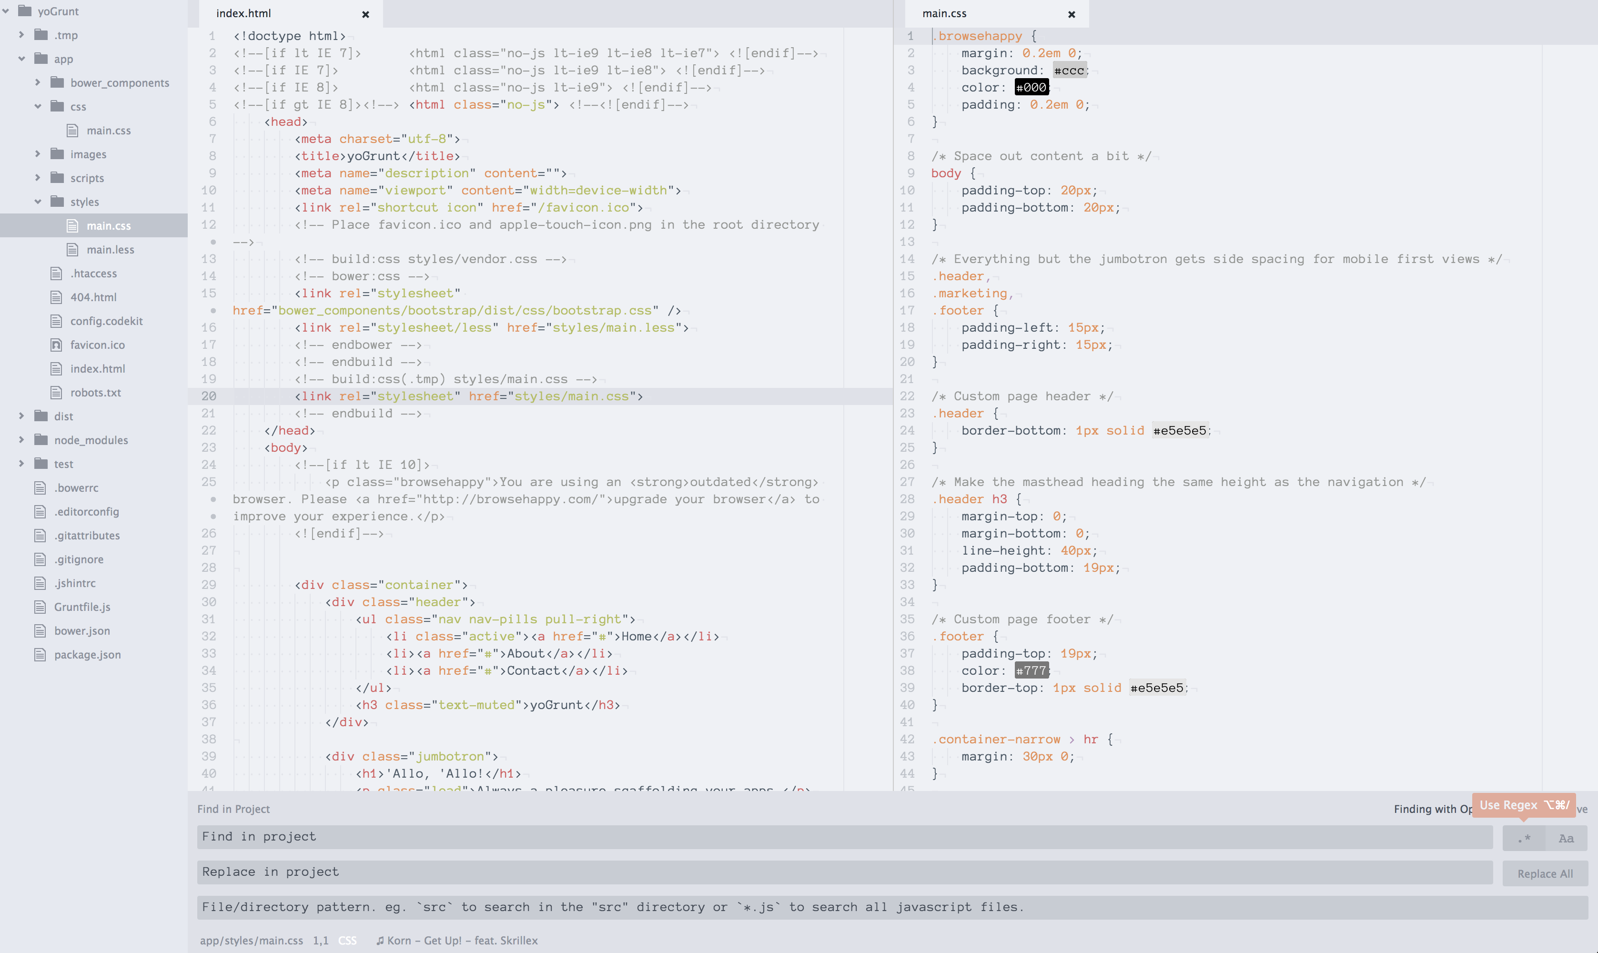Viewport: 1598px width, 953px height.
Task: Toggle the Aa case-sensitive search option
Action: [1566, 838]
